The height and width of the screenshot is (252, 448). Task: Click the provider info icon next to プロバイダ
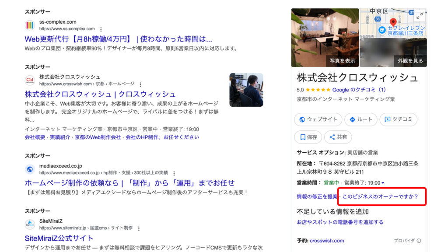(x=419, y=241)
